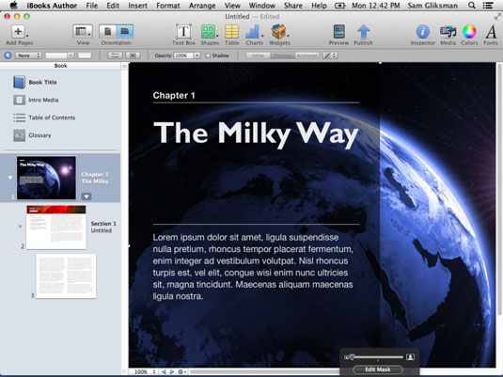Open the Opacity percentage dropdown
This screenshot has width=503, height=377.
(197, 55)
